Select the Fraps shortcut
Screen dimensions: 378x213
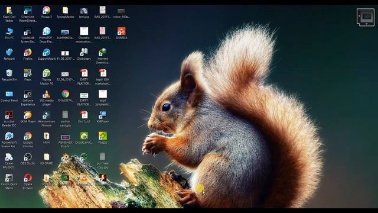coord(28,75)
